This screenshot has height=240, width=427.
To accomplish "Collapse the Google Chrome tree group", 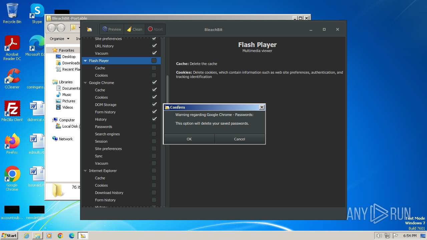I will (x=85, y=83).
